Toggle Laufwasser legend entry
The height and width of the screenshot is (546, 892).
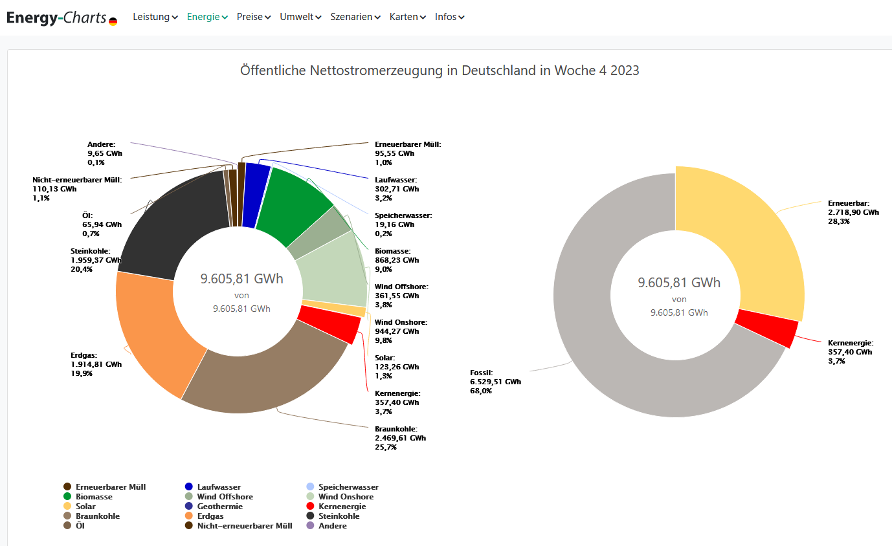(x=212, y=486)
